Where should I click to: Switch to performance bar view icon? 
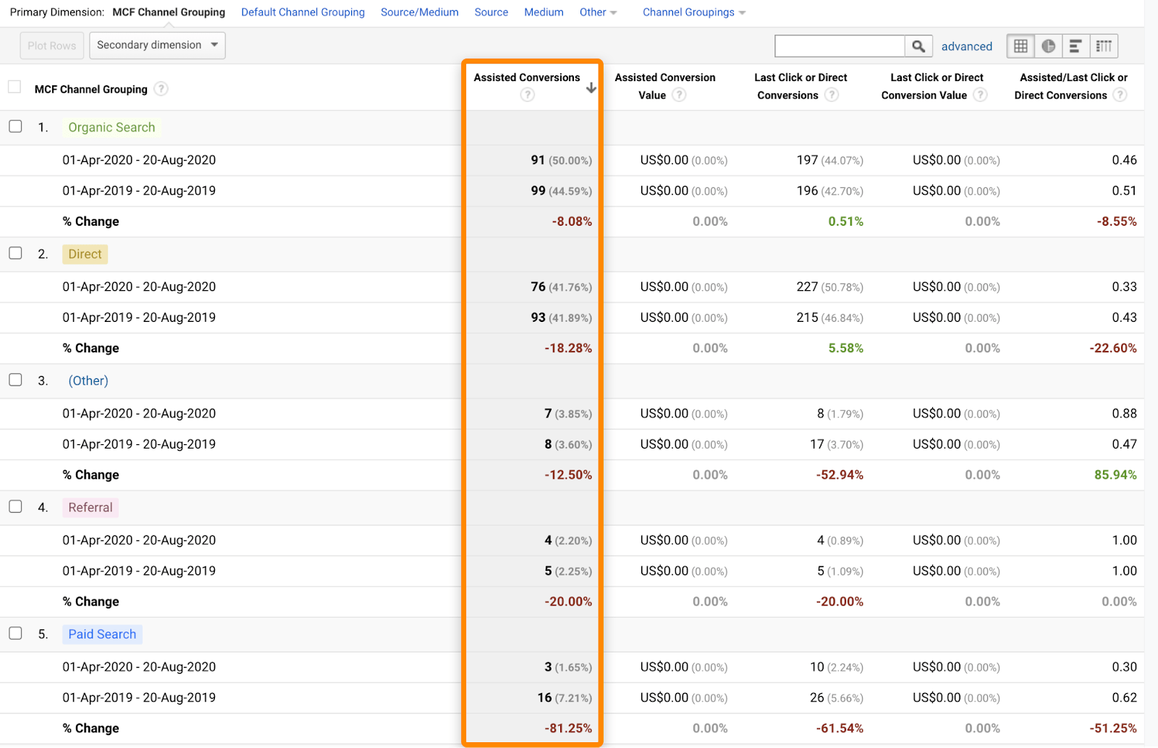[1075, 46]
